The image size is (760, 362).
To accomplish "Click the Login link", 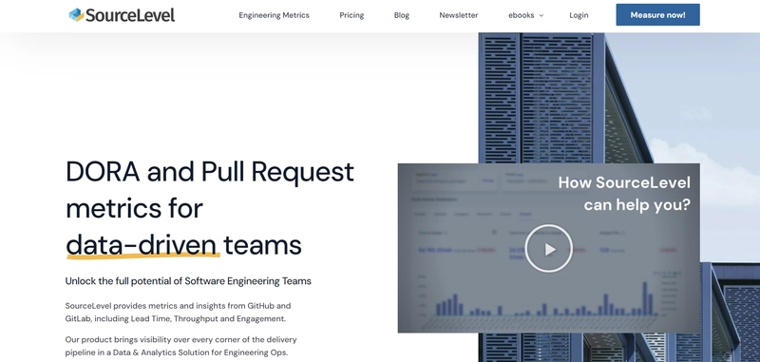I will click(x=579, y=15).
